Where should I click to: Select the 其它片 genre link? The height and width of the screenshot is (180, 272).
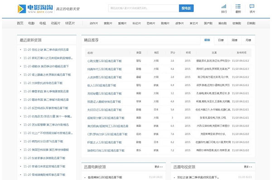194,23
